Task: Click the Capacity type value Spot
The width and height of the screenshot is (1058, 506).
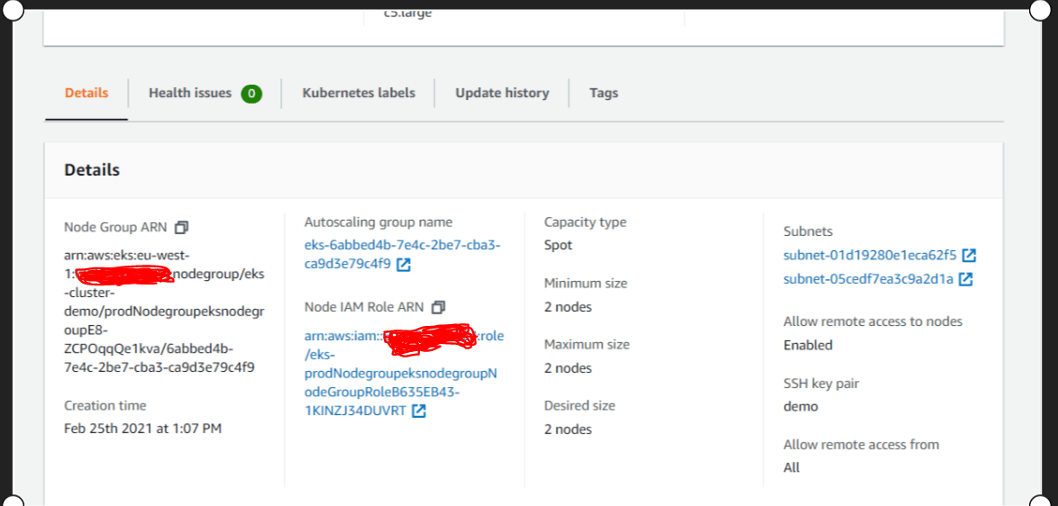Action: pos(558,245)
